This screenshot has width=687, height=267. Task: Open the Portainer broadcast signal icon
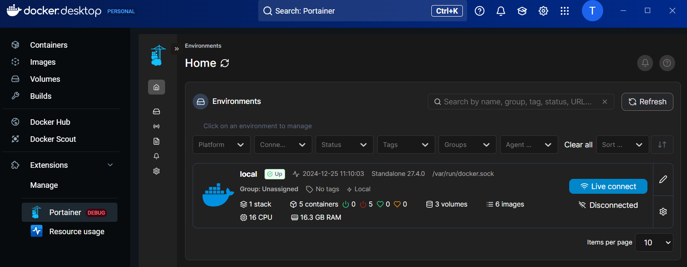pyautogui.click(x=157, y=126)
